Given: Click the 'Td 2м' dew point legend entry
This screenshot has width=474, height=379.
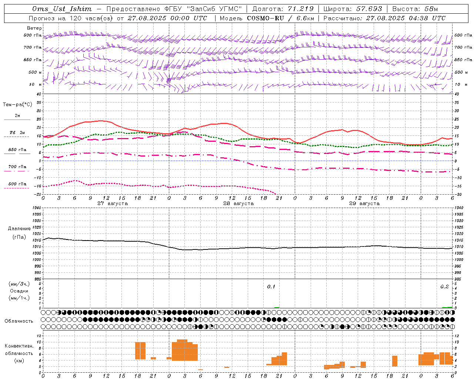Looking at the screenshot, I should click(17, 133).
